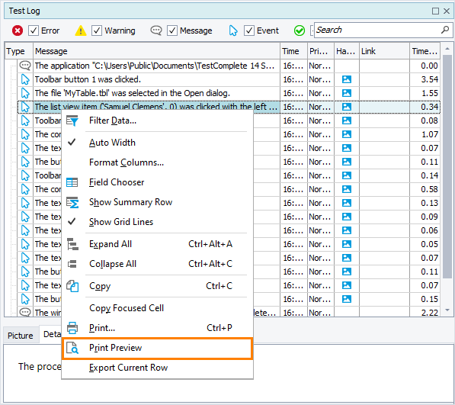Image resolution: width=455 pixels, height=405 pixels.
Task: Sort by the Type column header
Action: [19, 51]
